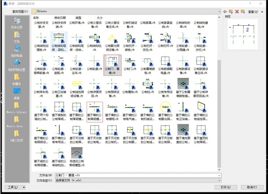This screenshot has width=268, height=194.
Task: Select the 公制栏杆.rft template
Action: click(x=165, y=41)
